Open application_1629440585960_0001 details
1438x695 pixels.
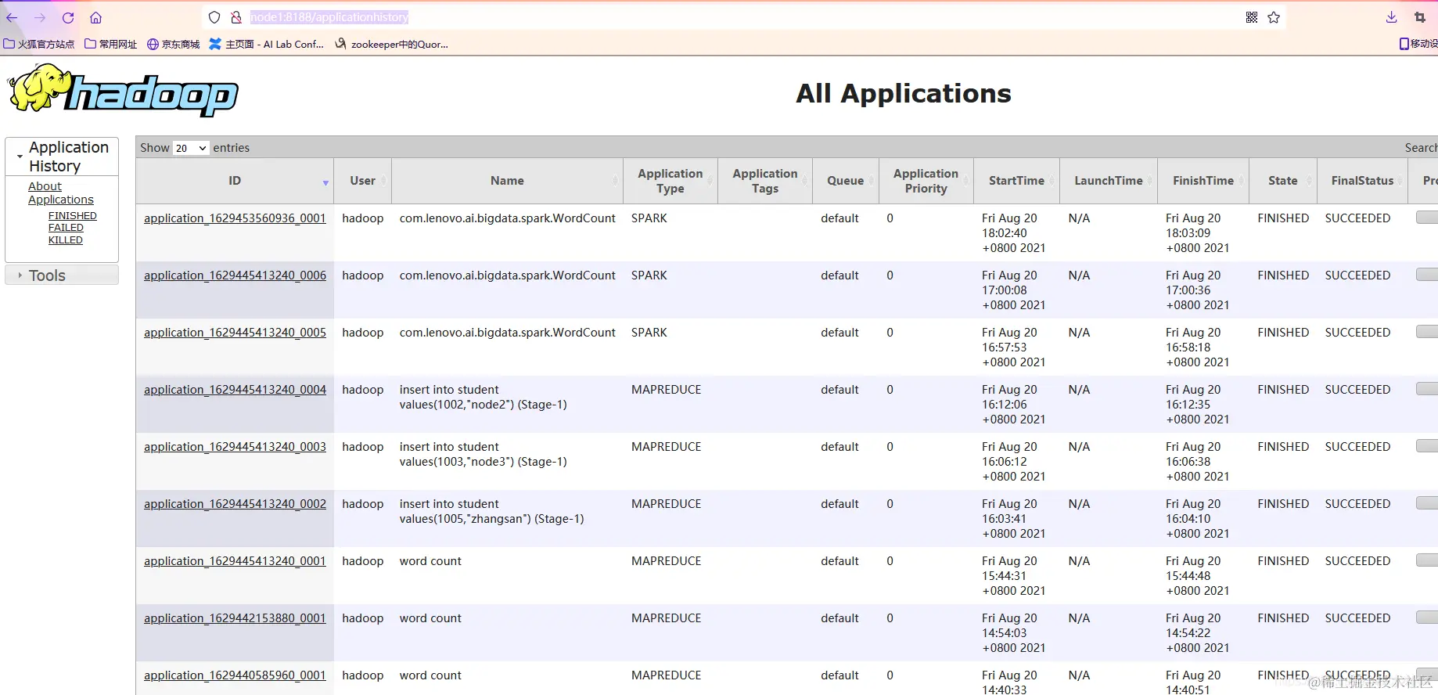(x=235, y=675)
